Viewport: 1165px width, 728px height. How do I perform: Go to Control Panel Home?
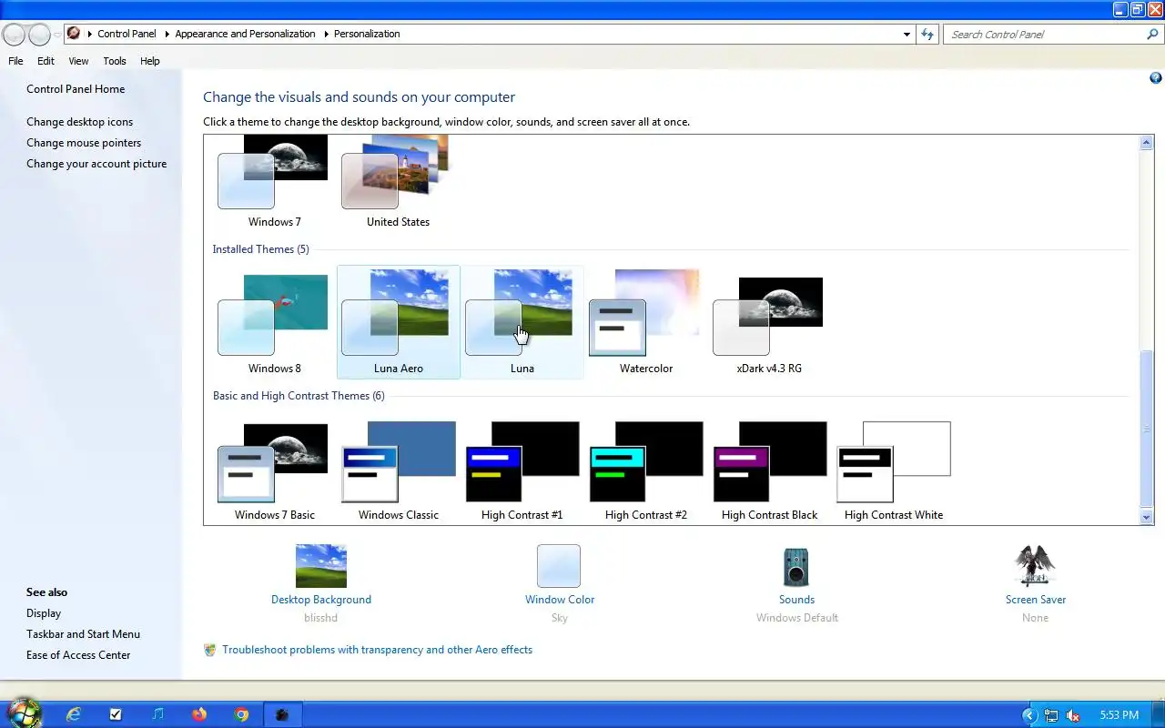pyautogui.click(x=76, y=89)
